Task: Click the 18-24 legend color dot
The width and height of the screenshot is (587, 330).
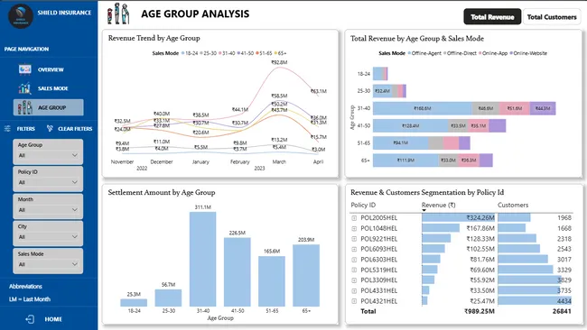Action: coord(183,53)
